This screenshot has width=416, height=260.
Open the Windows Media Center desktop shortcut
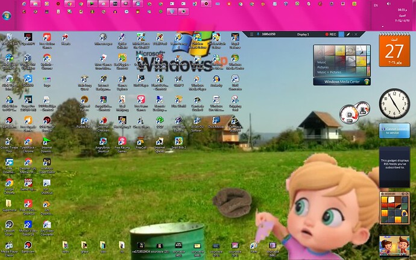coord(235,62)
